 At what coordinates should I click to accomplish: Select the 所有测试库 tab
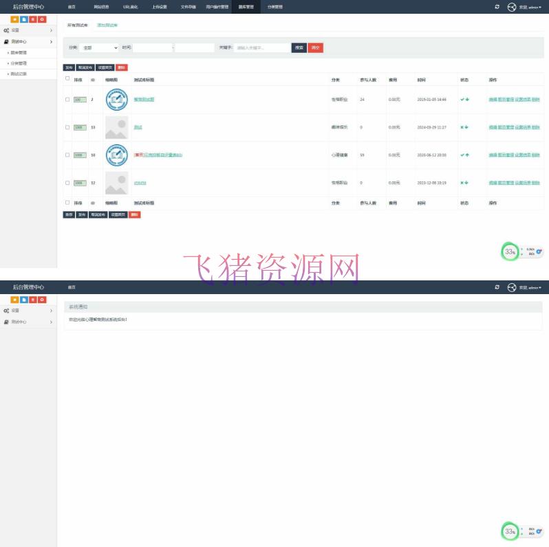pos(77,25)
